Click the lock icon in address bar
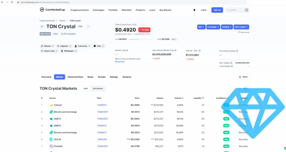 tap(18, 2)
